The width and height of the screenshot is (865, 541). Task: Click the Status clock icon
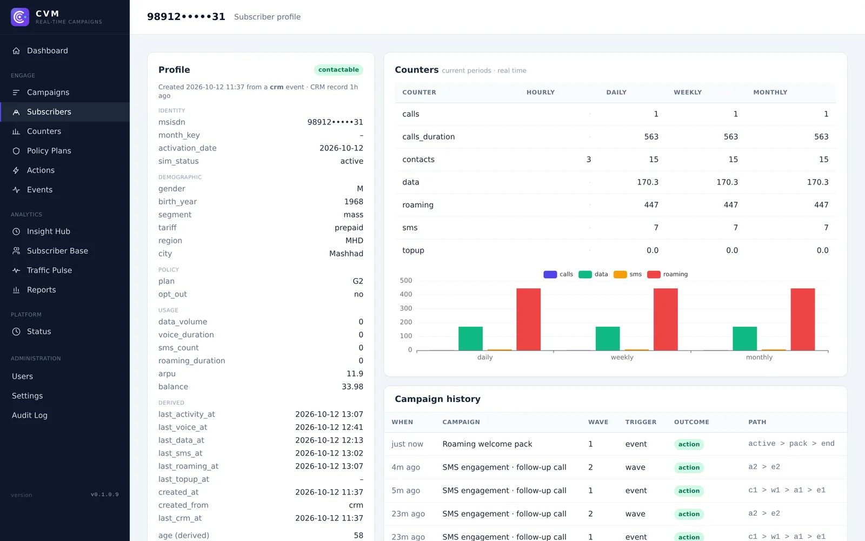tap(16, 332)
